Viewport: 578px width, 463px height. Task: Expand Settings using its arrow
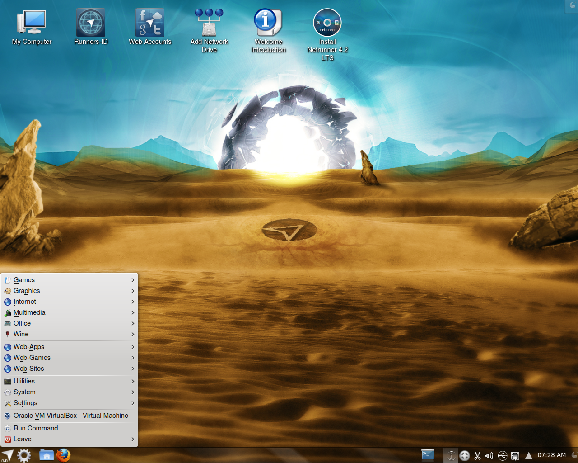point(133,403)
